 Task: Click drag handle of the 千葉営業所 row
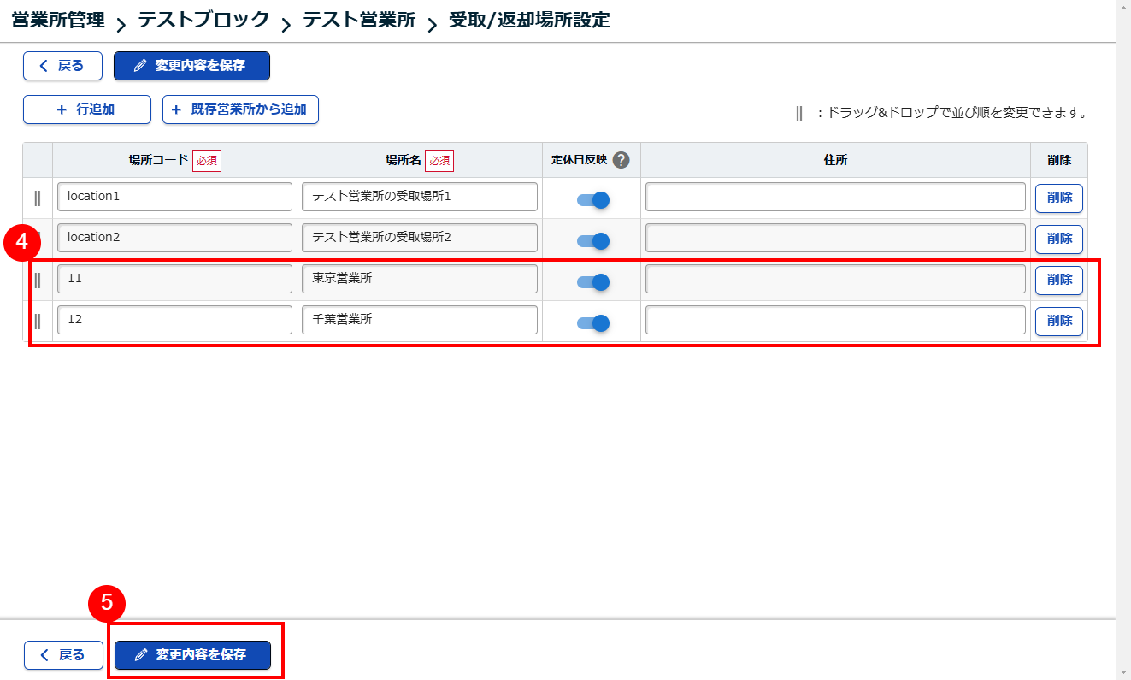[x=38, y=322]
